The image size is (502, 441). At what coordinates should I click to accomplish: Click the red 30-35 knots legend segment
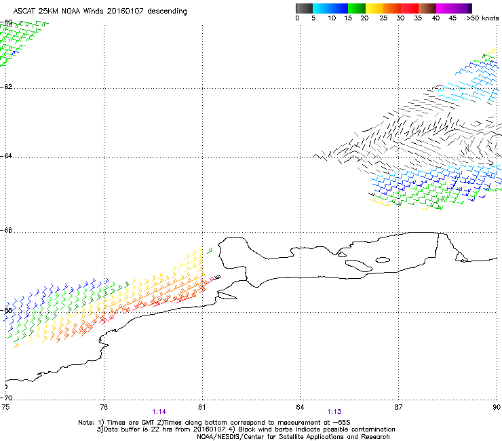[x=410, y=8]
